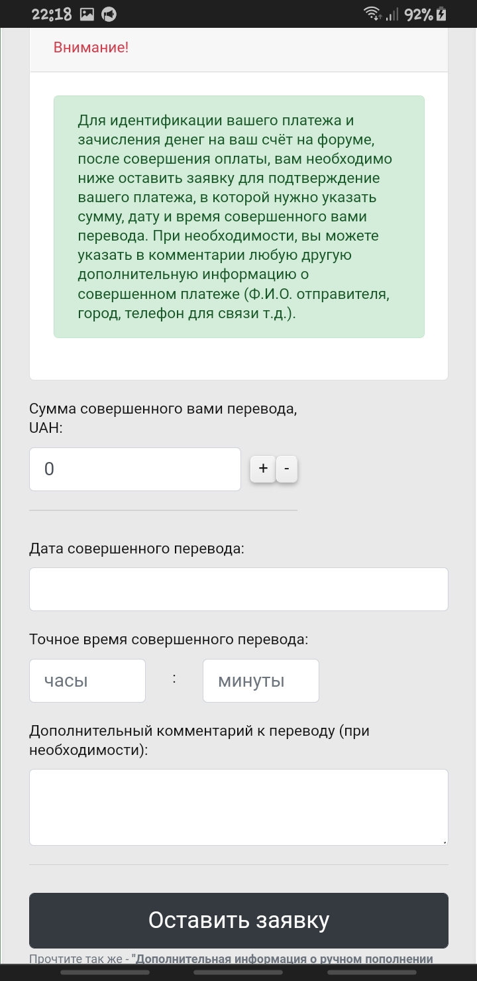Tap the plus stepper button for amount
The height and width of the screenshot is (981, 477).
coord(262,469)
